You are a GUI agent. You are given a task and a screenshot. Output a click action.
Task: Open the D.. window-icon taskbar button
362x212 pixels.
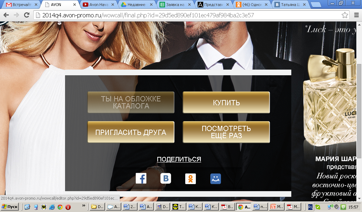(163, 207)
